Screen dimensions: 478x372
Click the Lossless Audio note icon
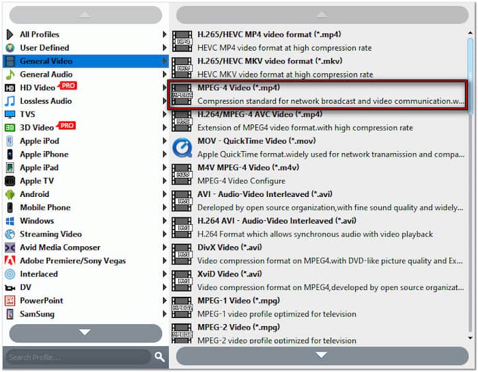(x=10, y=101)
